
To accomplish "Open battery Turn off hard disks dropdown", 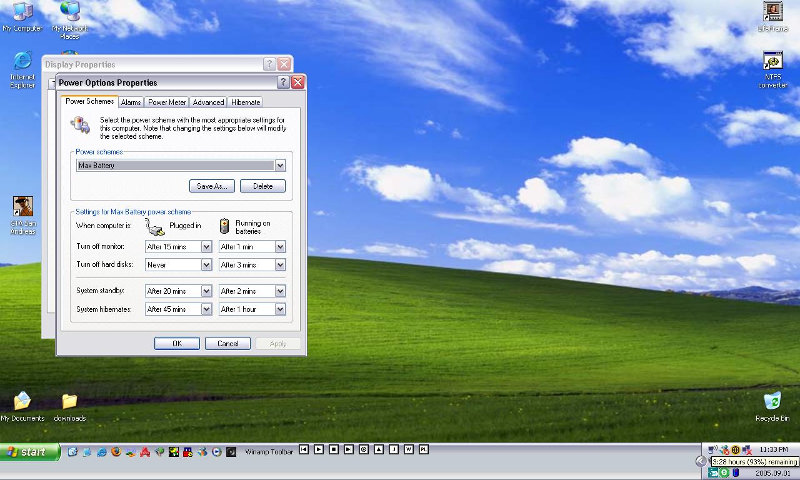I will point(280,265).
